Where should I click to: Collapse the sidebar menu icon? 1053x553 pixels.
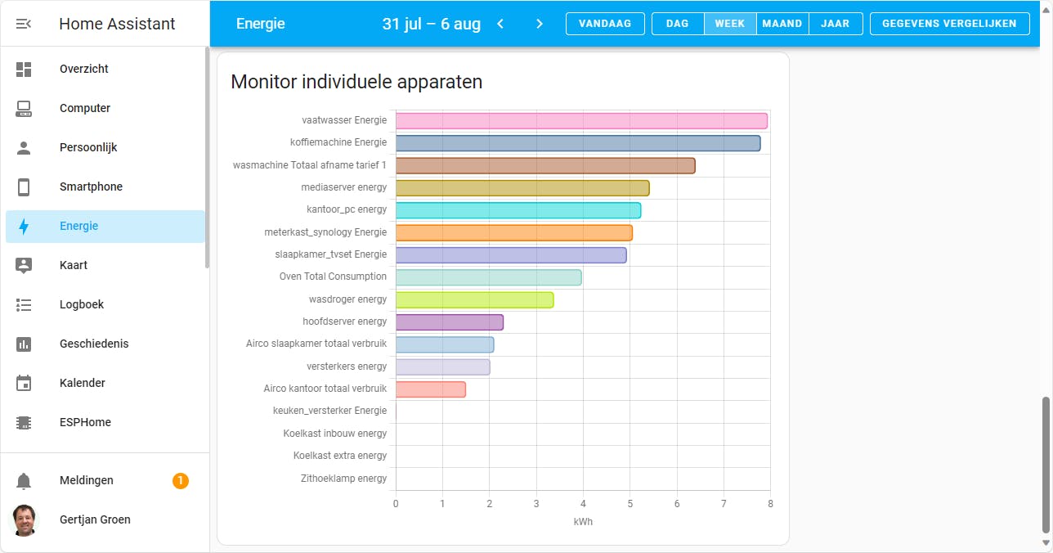(24, 24)
